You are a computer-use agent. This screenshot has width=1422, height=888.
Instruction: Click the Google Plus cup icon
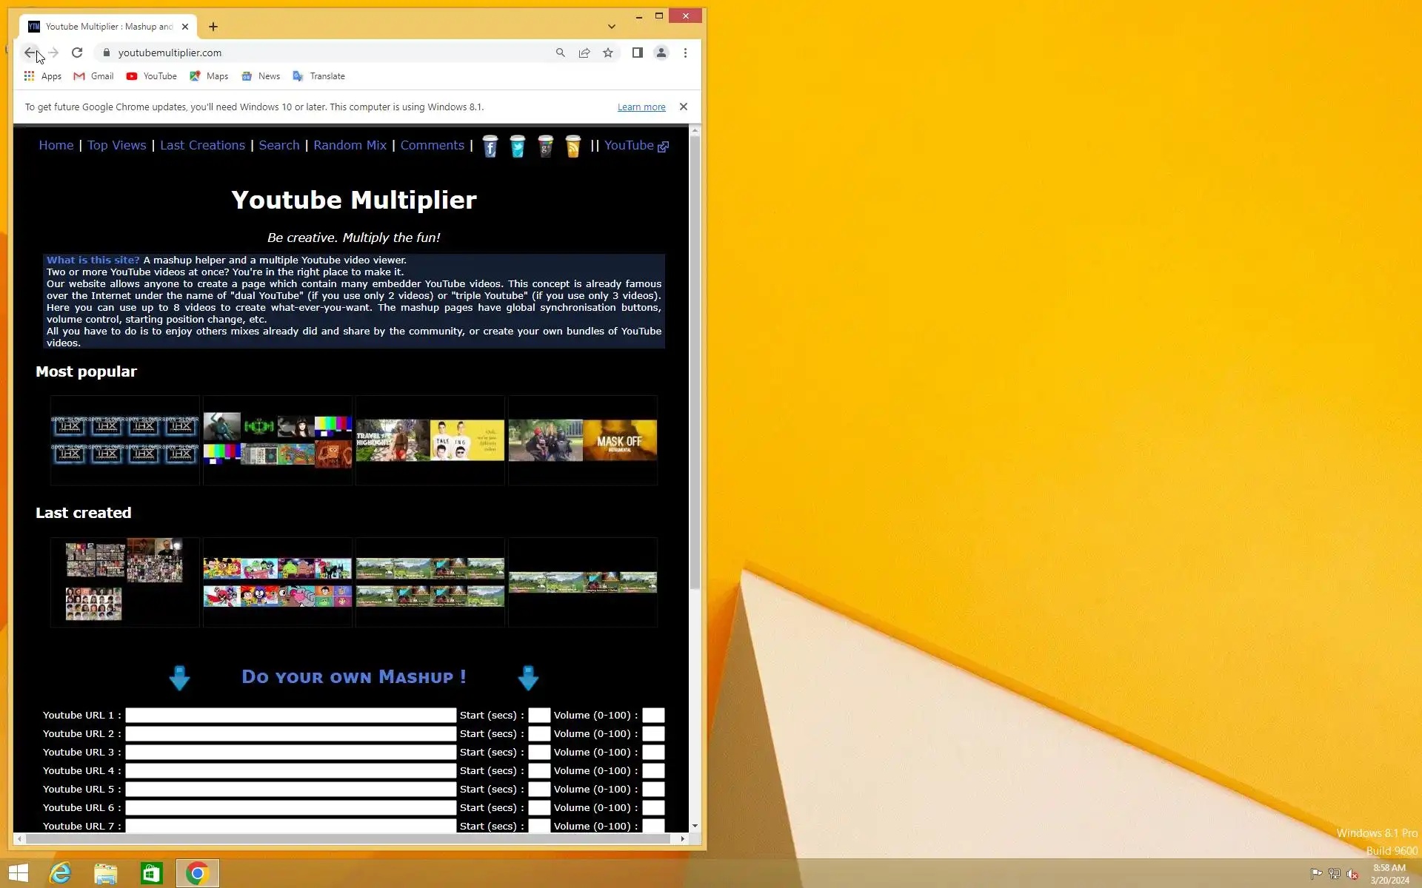545,147
